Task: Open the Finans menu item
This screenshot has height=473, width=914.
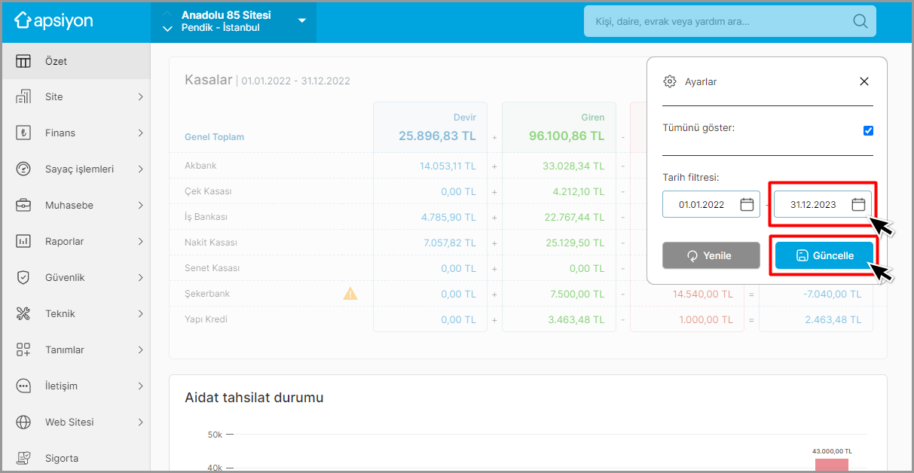Action: click(75, 133)
